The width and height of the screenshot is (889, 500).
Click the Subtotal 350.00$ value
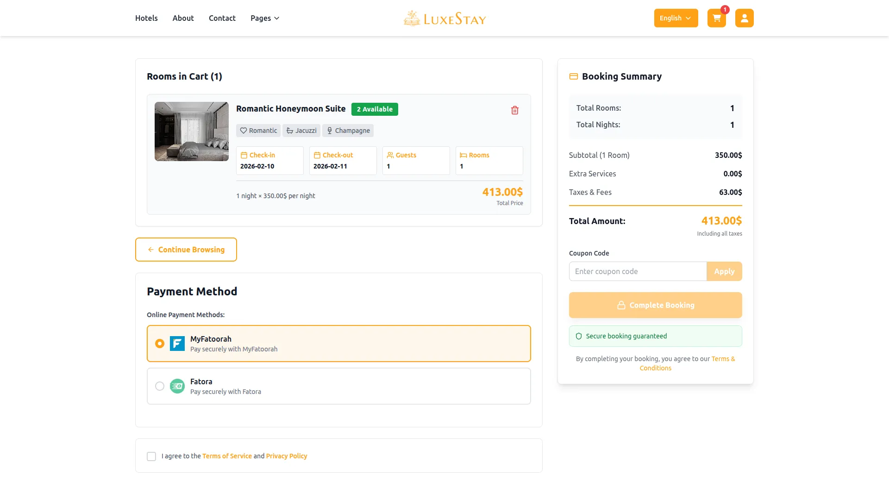click(x=728, y=155)
